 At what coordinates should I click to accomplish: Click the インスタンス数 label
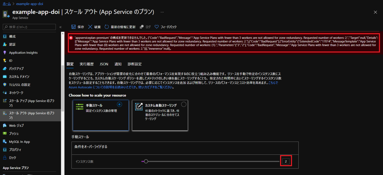click(x=84, y=162)
